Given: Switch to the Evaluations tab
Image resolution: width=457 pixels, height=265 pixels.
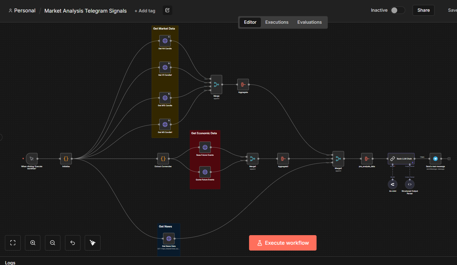Looking at the screenshot, I should tap(309, 22).
